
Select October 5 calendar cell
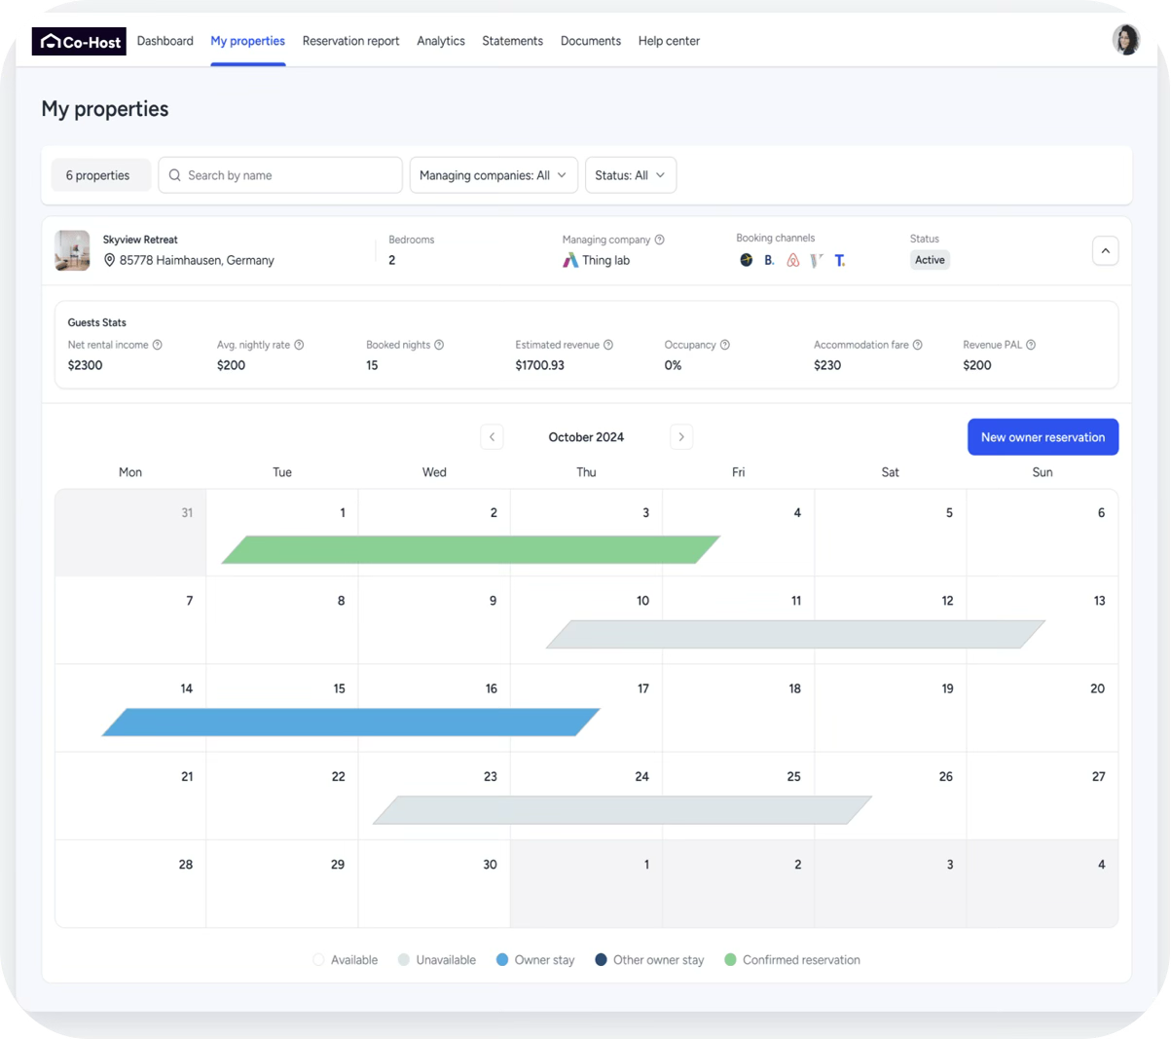coord(891,533)
